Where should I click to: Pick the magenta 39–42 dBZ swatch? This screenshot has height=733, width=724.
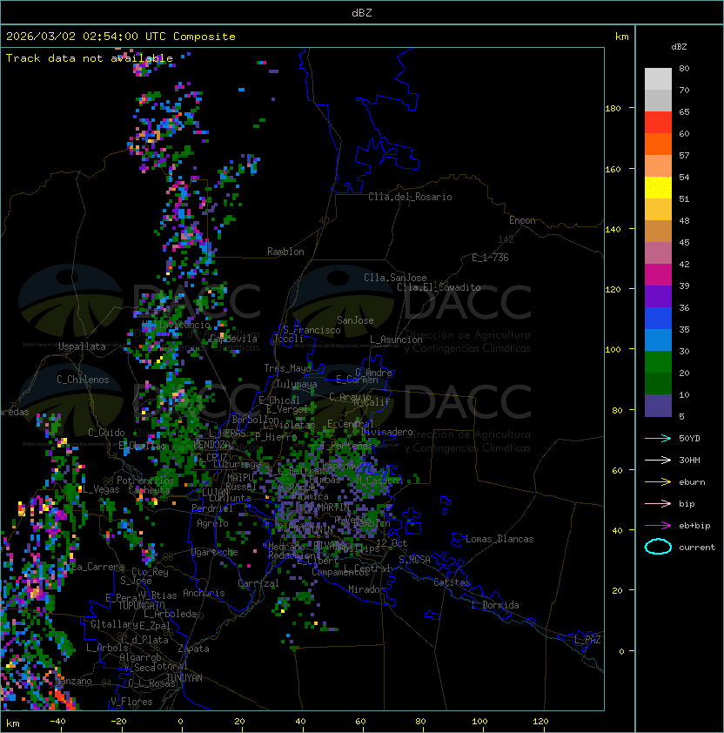pyautogui.click(x=658, y=275)
